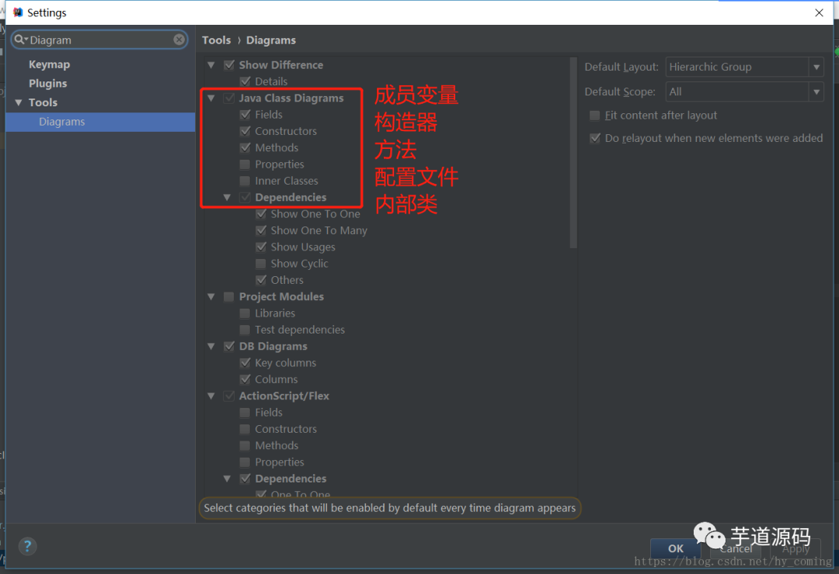The image size is (839, 574).
Task: Toggle Details checkbox under Show Difference
Action: [245, 81]
